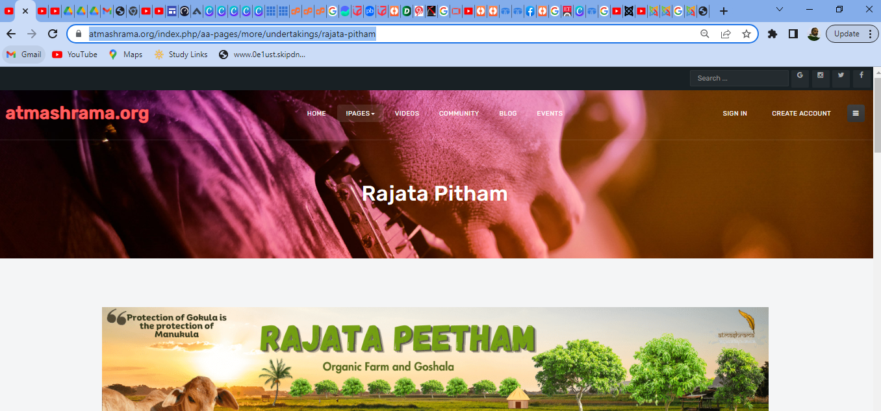
Task: Switch to the blue window-layout favicon tab
Action: tap(172, 11)
